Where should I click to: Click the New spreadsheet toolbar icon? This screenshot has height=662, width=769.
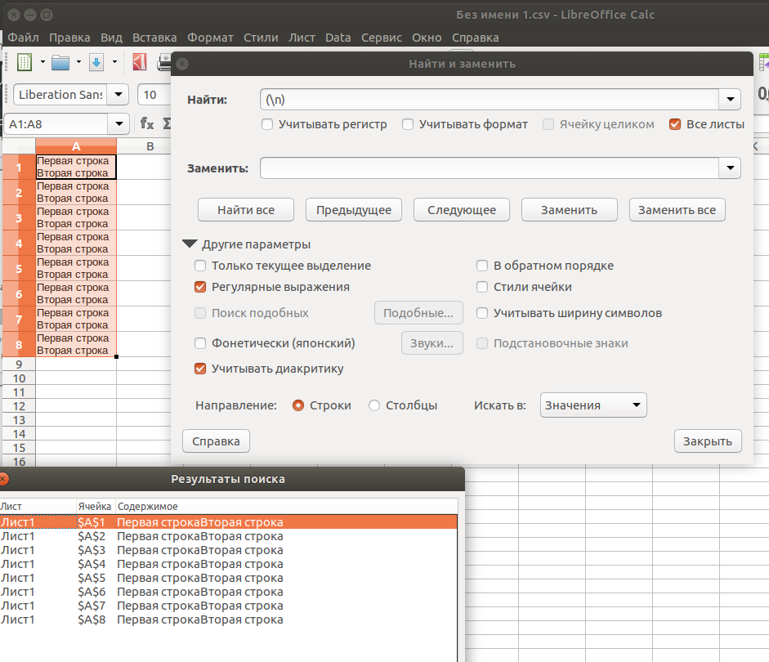click(24, 62)
